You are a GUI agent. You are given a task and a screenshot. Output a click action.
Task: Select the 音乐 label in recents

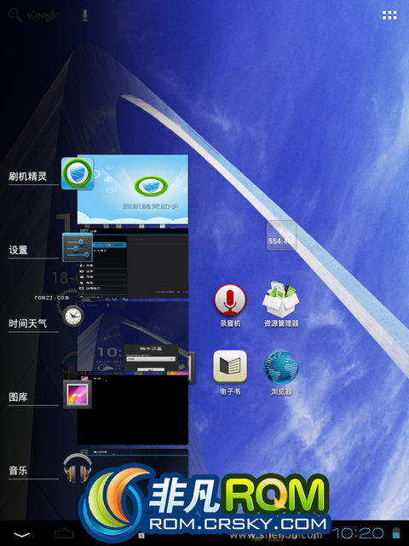click(x=18, y=471)
